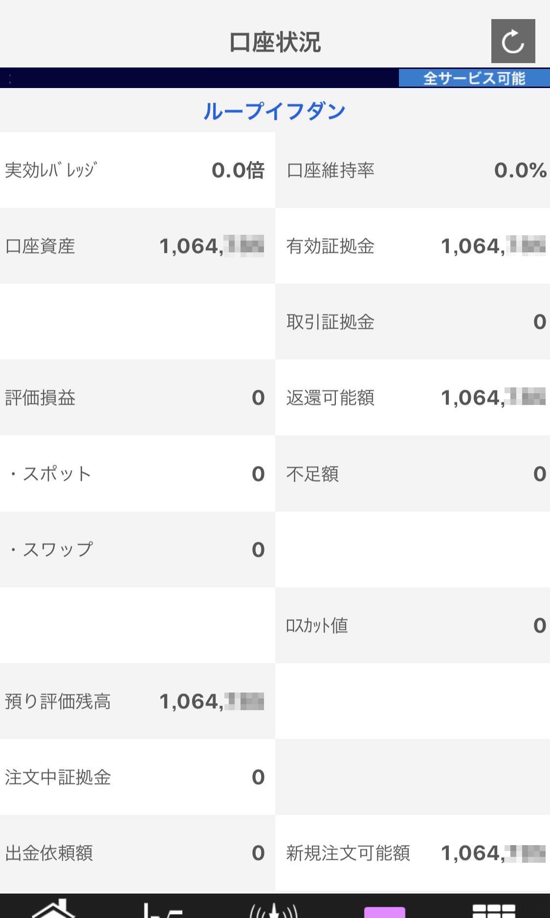Select the 実効レバレッジ cell
This screenshot has width=550, height=918.
[x=137, y=170]
